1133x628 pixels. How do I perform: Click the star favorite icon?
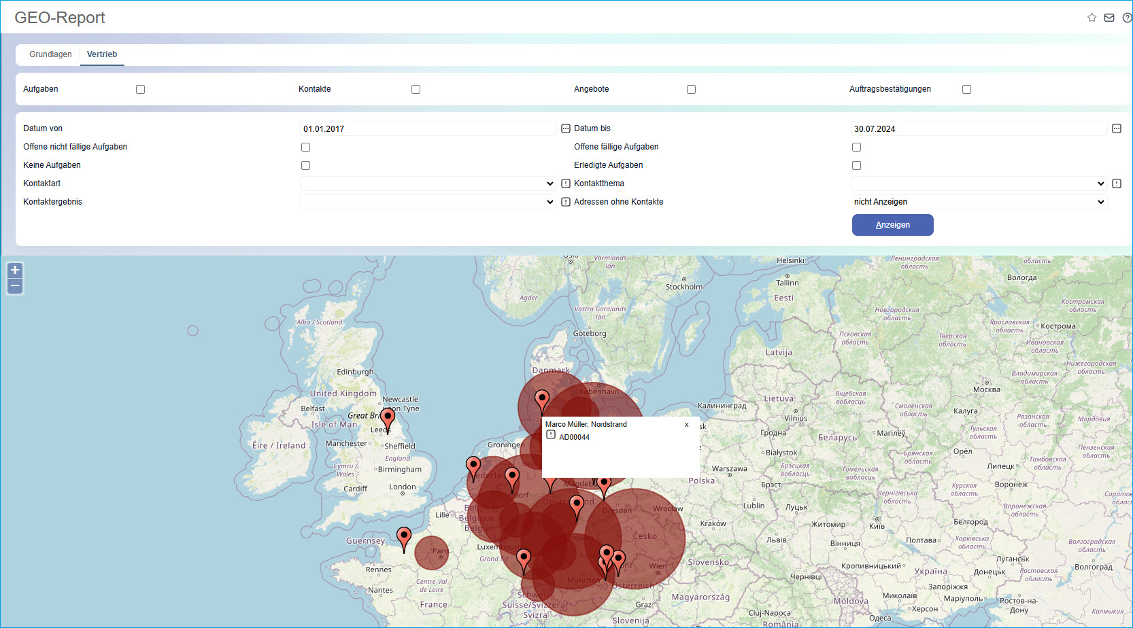[x=1092, y=18]
